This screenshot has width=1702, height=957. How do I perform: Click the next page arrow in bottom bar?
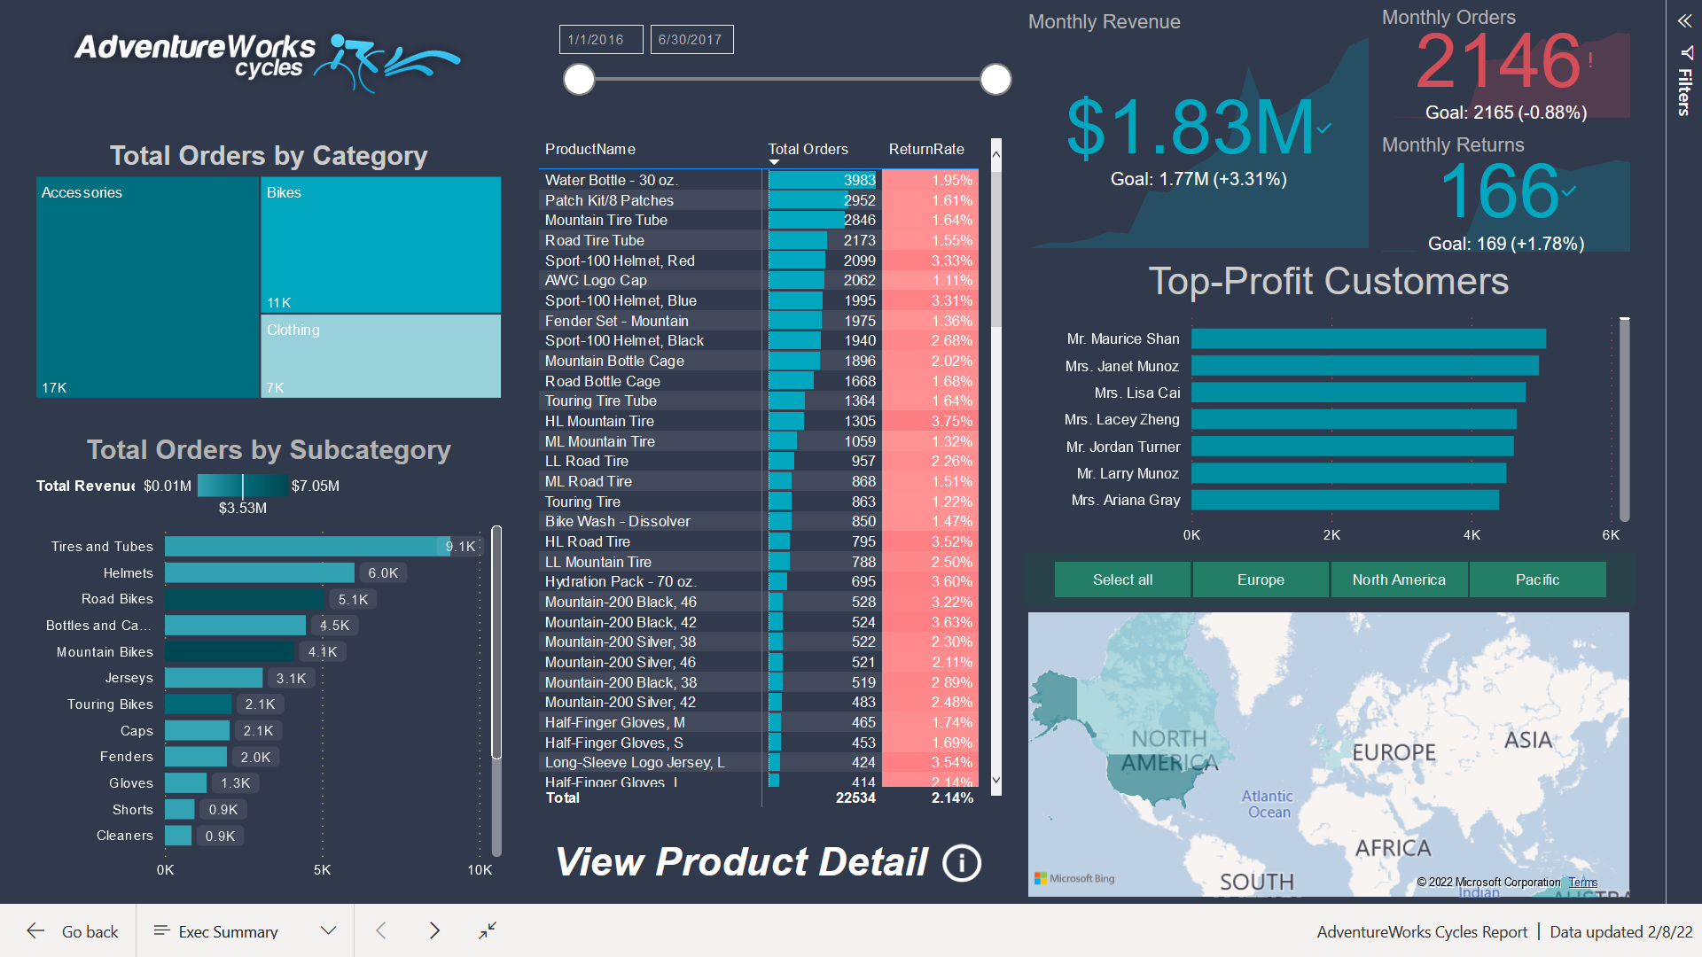point(435,930)
